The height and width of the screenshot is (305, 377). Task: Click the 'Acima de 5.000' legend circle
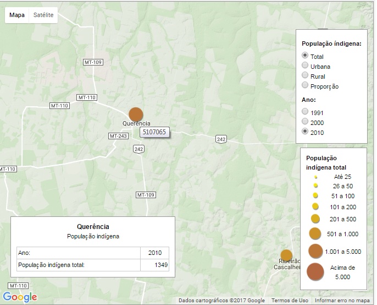pyautogui.click(x=315, y=273)
